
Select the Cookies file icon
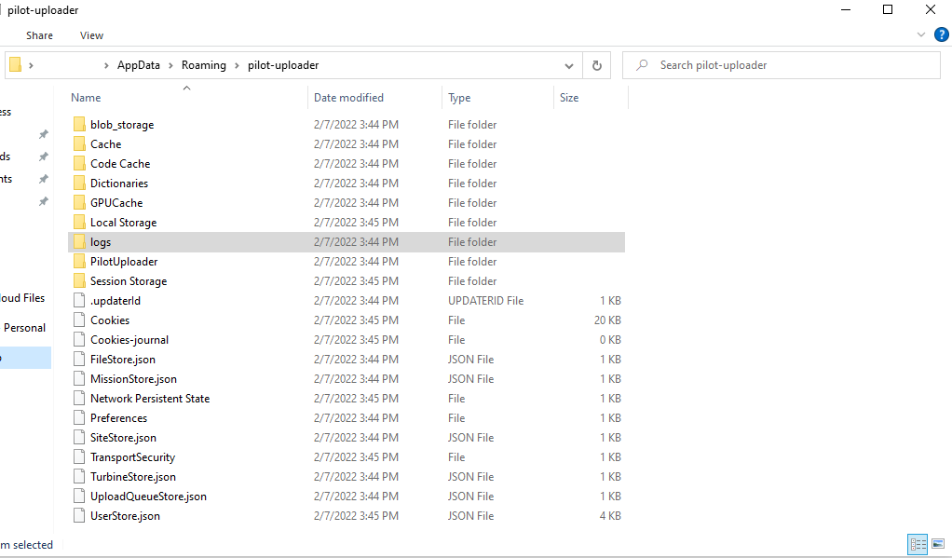[x=79, y=320]
